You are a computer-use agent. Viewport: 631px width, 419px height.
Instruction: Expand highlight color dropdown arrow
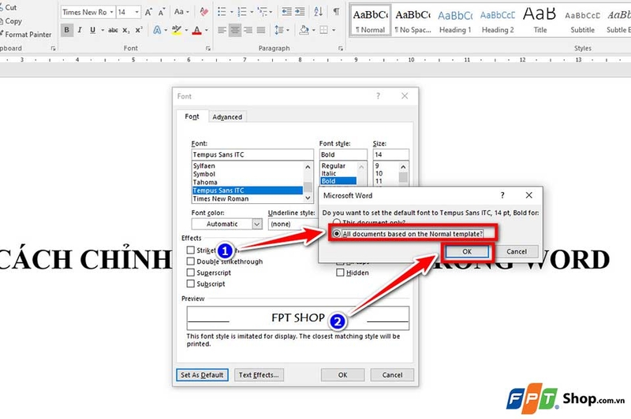pos(187,30)
